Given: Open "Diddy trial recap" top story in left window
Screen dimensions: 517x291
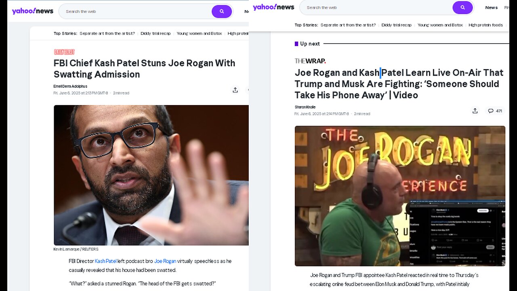Looking at the screenshot, I should coord(156,34).
